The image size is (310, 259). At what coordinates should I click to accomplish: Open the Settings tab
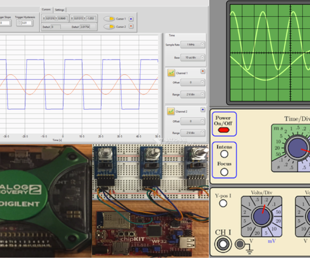[60, 10]
